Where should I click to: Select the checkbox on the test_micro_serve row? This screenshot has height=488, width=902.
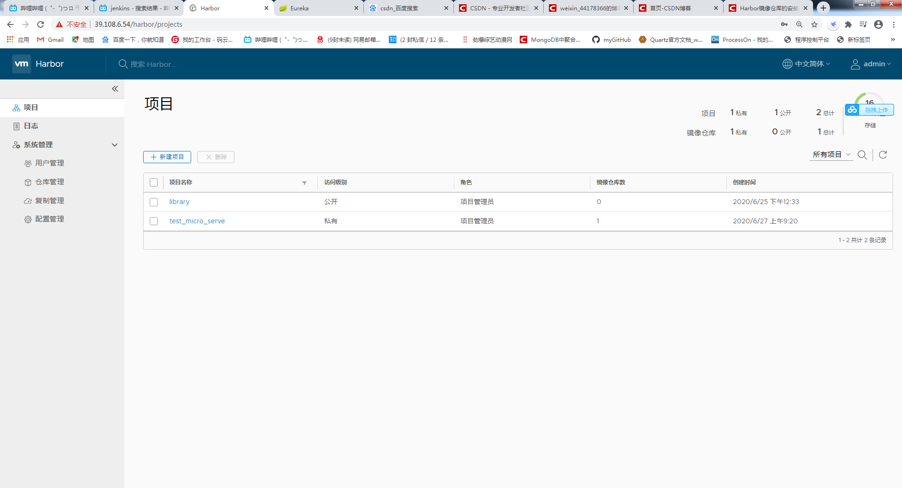[153, 221]
